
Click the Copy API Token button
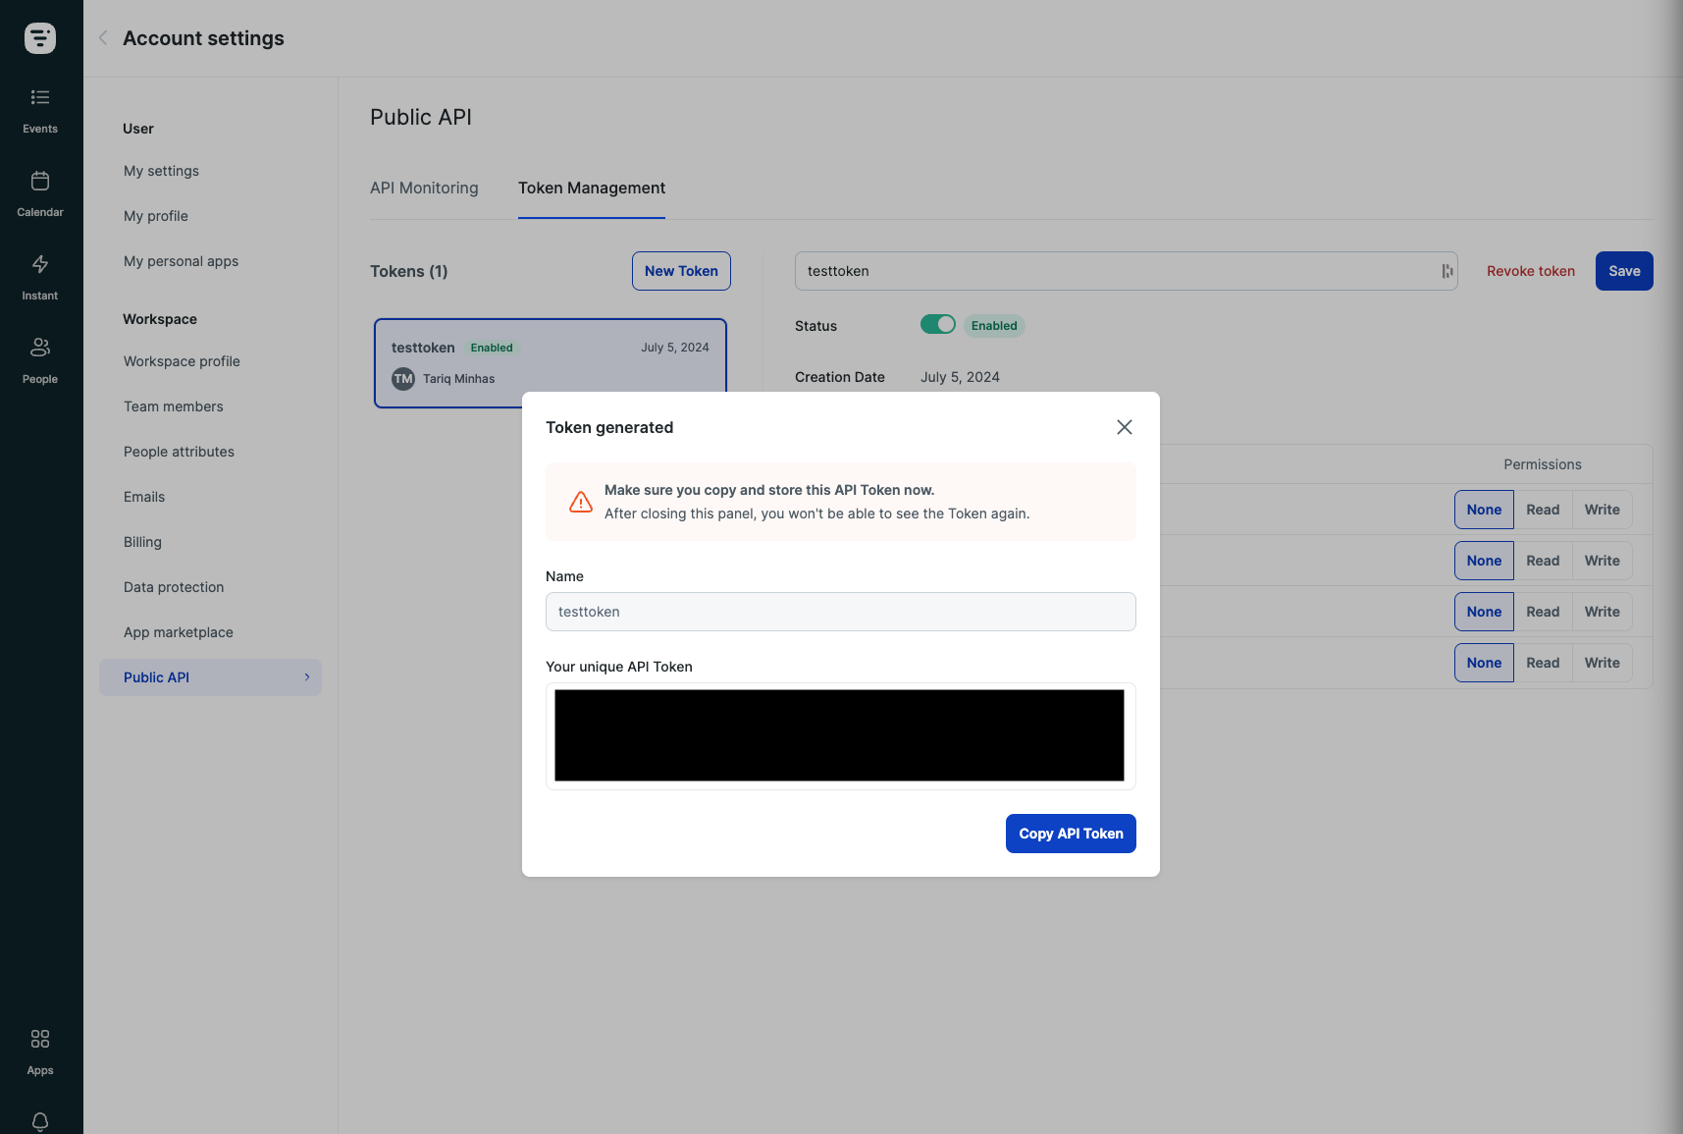[1071, 834]
